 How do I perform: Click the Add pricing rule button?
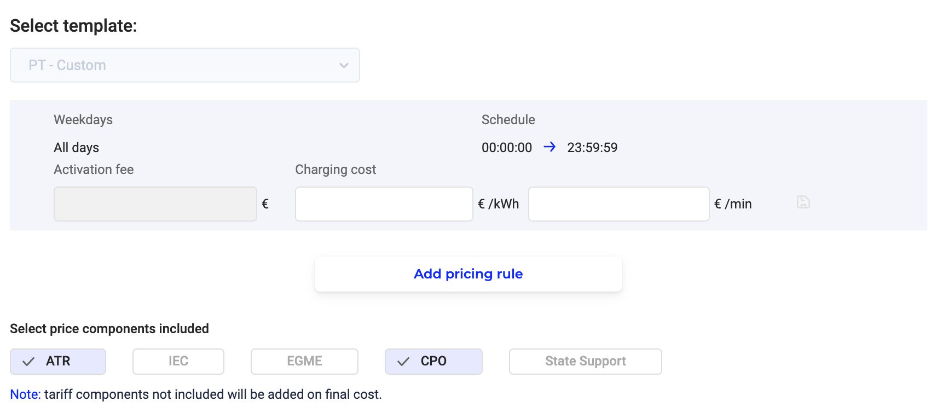[x=468, y=274]
